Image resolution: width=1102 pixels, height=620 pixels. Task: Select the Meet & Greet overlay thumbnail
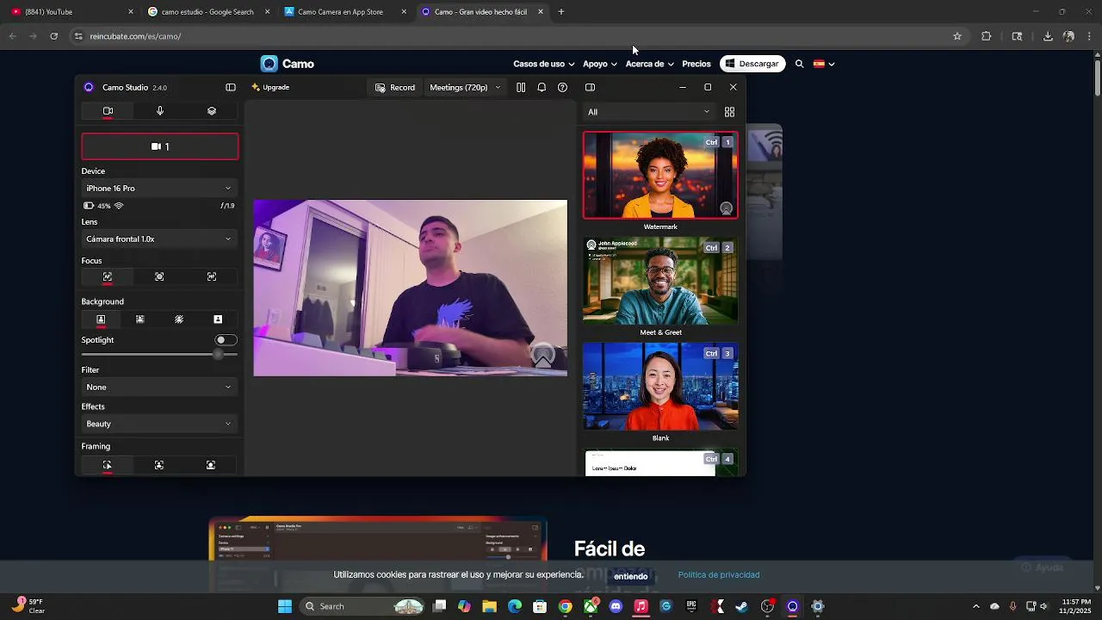pyautogui.click(x=660, y=281)
